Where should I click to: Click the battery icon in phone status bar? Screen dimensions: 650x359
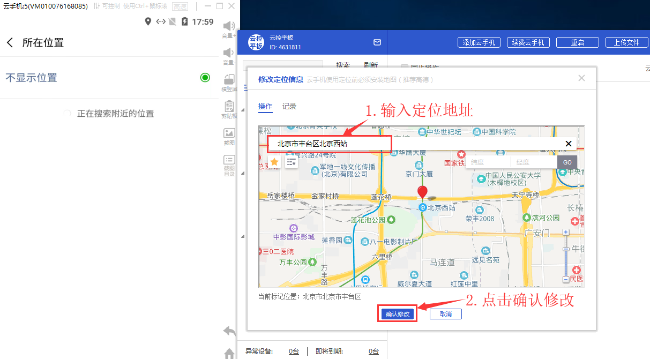pos(185,22)
